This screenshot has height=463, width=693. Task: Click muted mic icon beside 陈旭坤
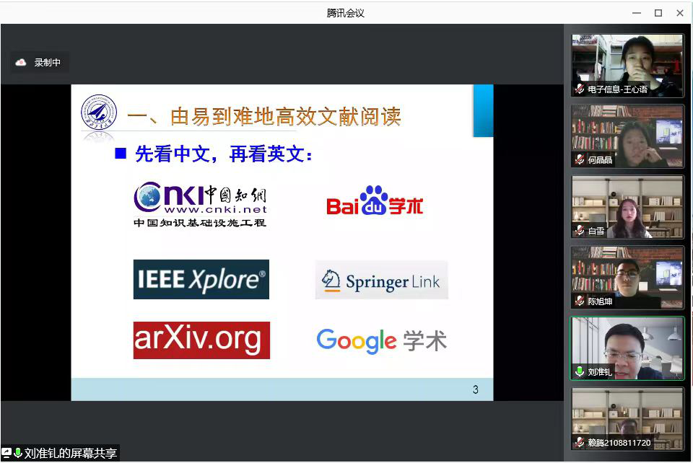pos(580,301)
